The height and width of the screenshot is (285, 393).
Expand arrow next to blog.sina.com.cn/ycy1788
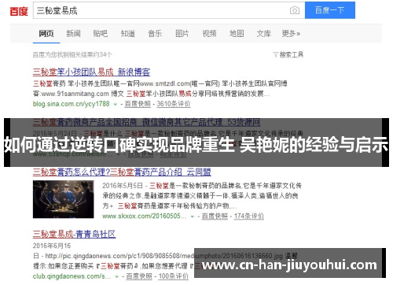pos(115,105)
